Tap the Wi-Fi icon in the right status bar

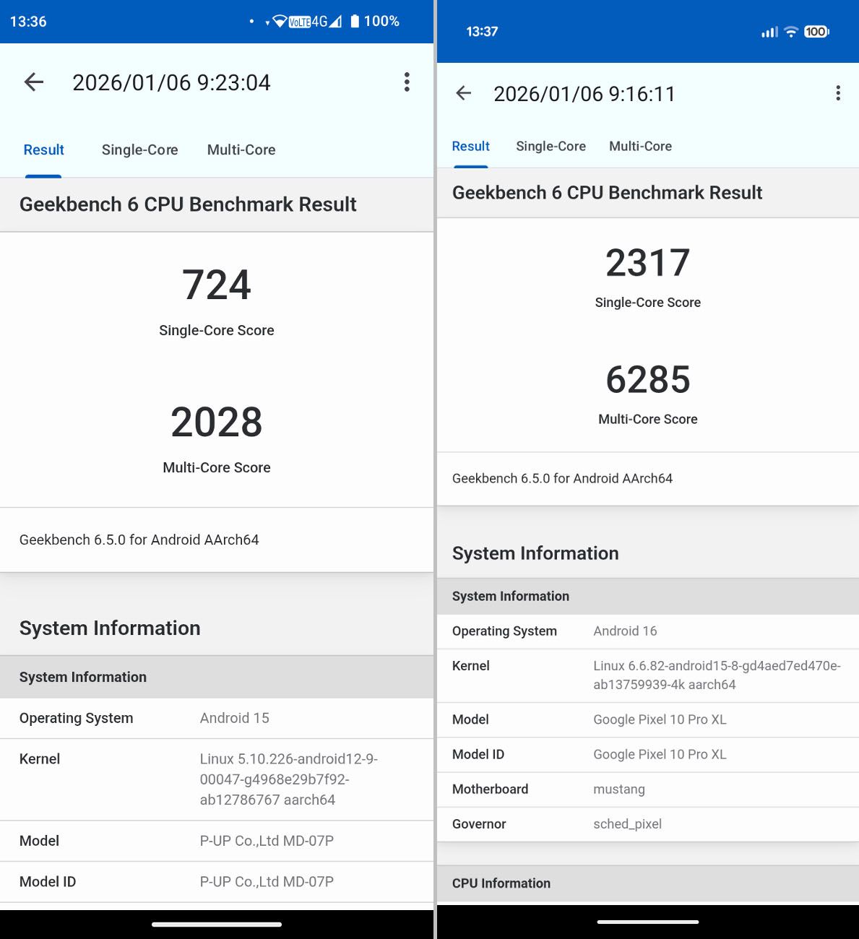click(793, 32)
